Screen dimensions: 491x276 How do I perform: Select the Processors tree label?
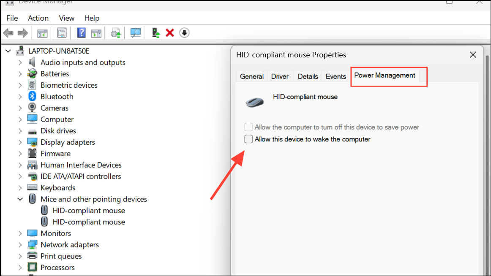point(57,267)
